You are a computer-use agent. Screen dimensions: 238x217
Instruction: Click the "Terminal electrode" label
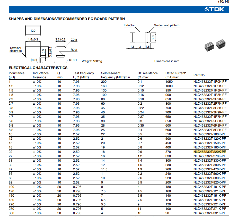[x=15, y=49]
